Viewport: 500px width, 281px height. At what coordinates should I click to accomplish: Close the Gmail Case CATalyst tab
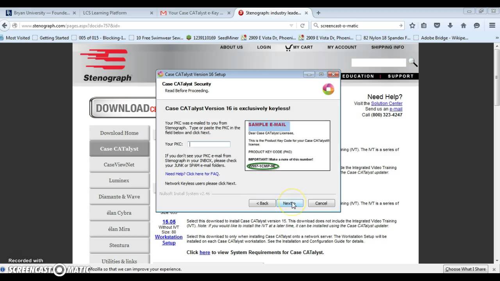click(x=229, y=13)
